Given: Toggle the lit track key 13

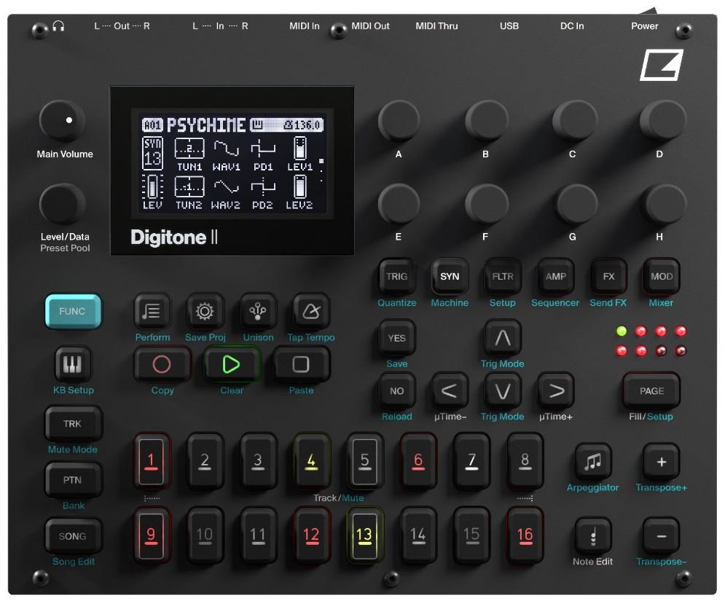Looking at the screenshot, I should [x=364, y=535].
